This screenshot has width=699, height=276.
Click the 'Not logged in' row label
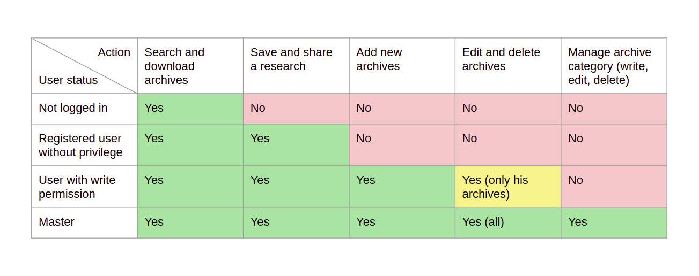(x=84, y=109)
